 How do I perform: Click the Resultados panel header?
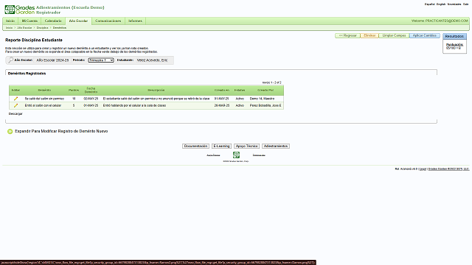(454, 36)
